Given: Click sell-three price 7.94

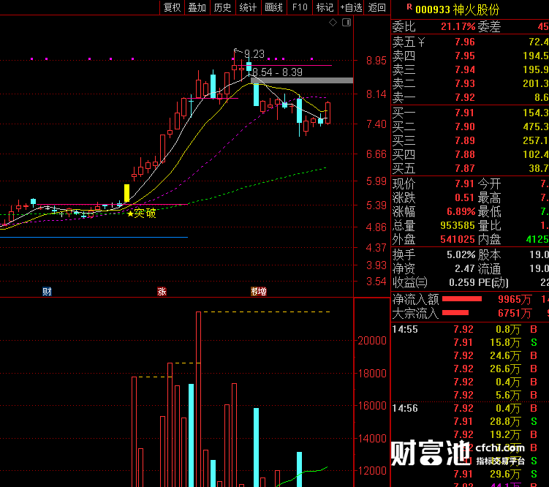Looking at the screenshot, I should pyautogui.click(x=465, y=69).
